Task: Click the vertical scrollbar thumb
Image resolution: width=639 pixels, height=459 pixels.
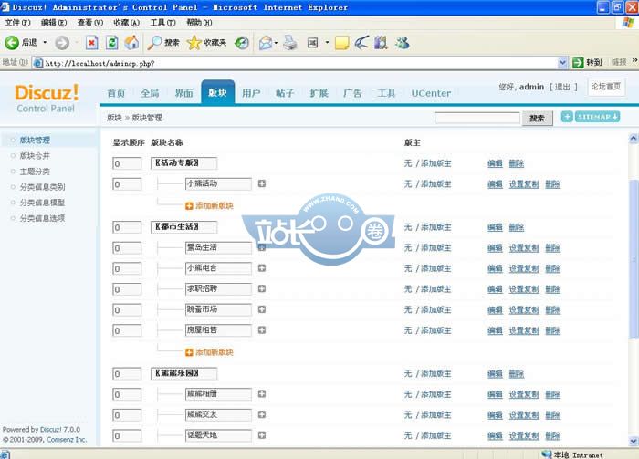Action: (x=634, y=259)
